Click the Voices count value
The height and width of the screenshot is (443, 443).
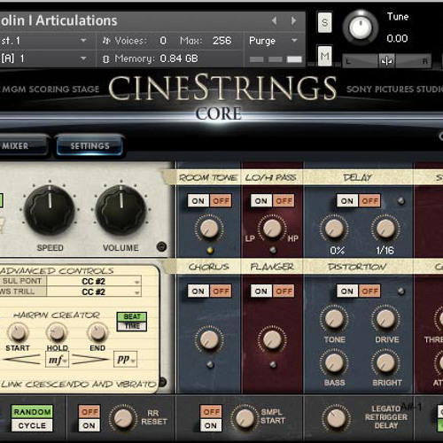click(163, 41)
